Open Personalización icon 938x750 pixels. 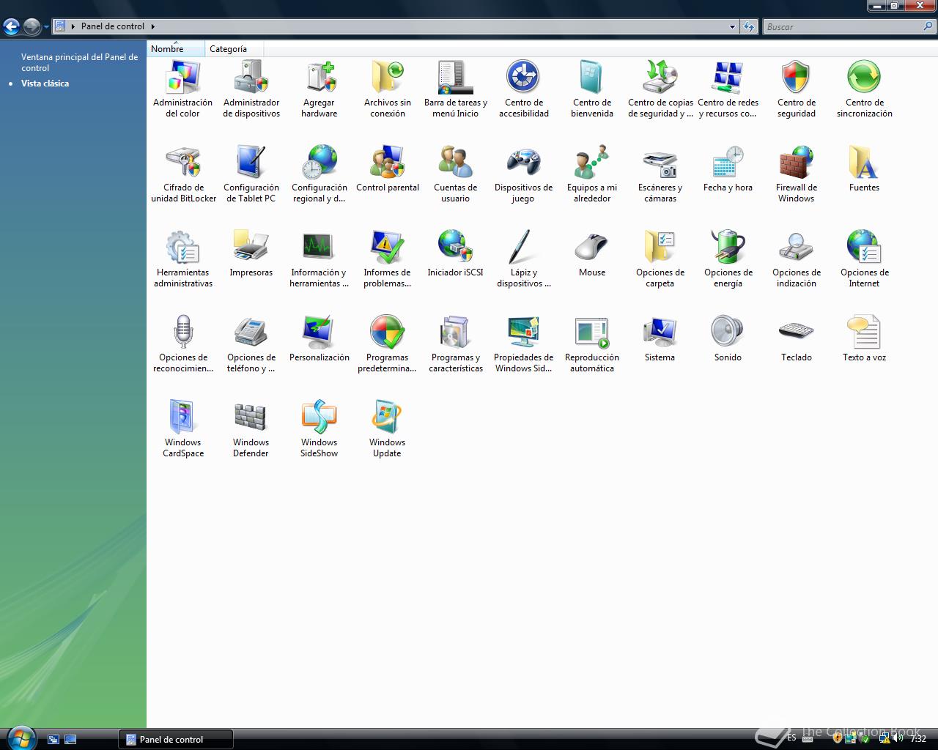[319, 331]
